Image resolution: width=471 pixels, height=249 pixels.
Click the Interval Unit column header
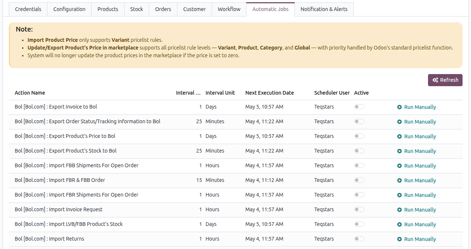pos(220,93)
